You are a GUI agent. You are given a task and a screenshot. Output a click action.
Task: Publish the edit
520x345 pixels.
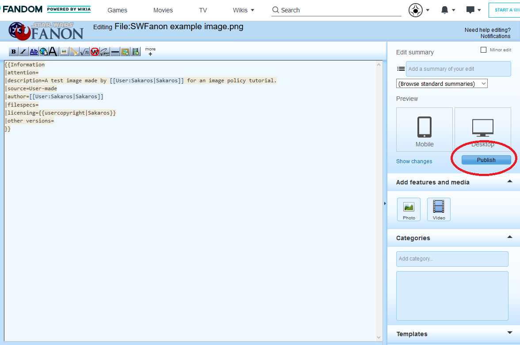click(x=486, y=160)
